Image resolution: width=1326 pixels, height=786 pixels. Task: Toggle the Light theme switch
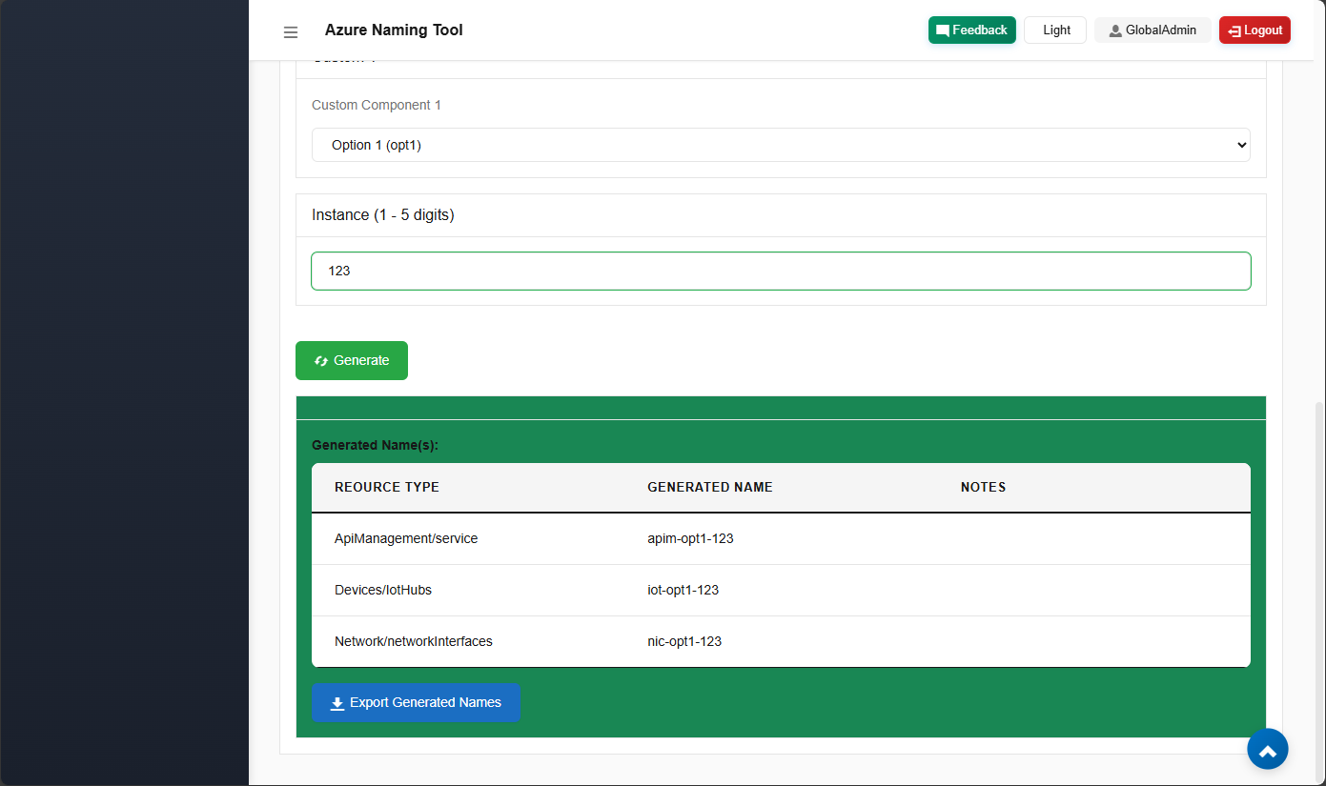[x=1054, y=30]
